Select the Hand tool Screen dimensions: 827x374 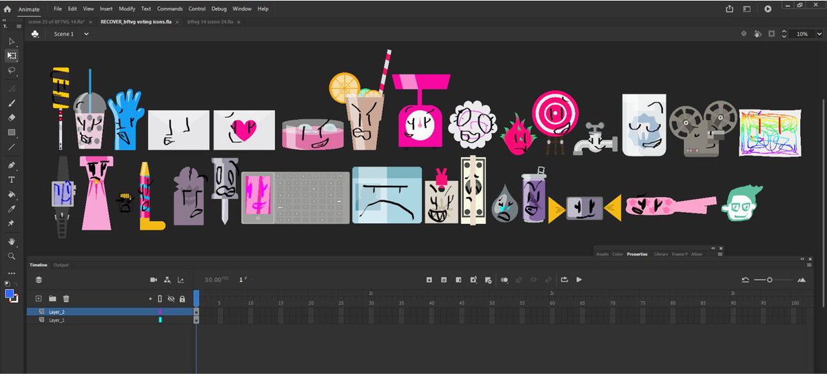pos(11,242)
